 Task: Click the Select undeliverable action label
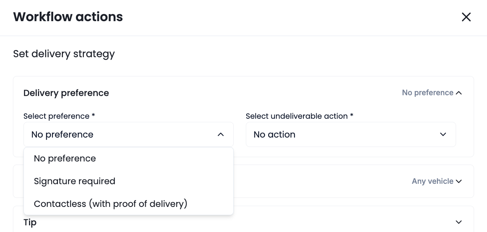299,116
